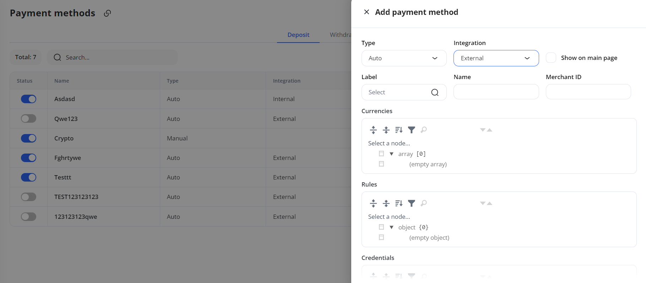Collapse the array node in Currencies
646x283 pixels.
tap(391, 154)
